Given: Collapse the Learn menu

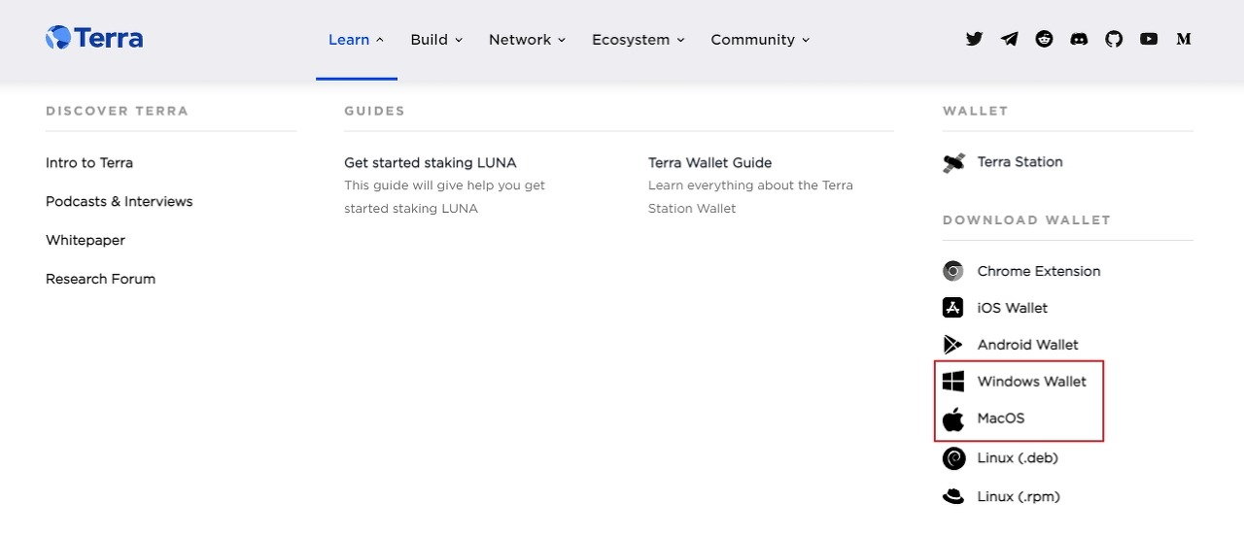Looking at the screenshot, I should click(356, 40).
